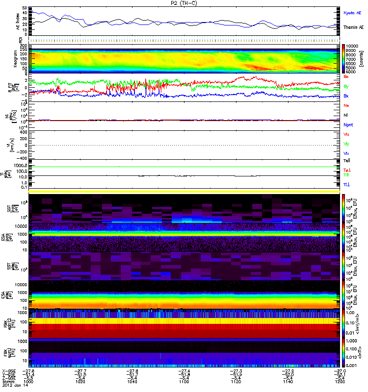
Task: Click the red 'Vix' velocity legend label
Action: (x=346, y=134)
